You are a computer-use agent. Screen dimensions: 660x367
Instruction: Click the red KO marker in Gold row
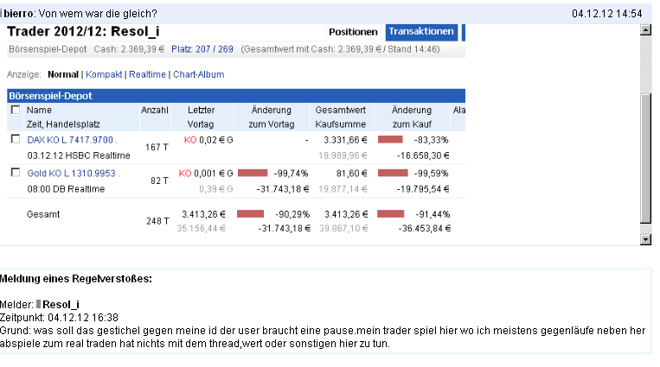[x=185, y=174]
